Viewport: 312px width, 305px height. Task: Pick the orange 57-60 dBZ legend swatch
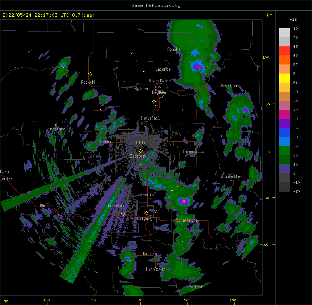click(284, 60)
